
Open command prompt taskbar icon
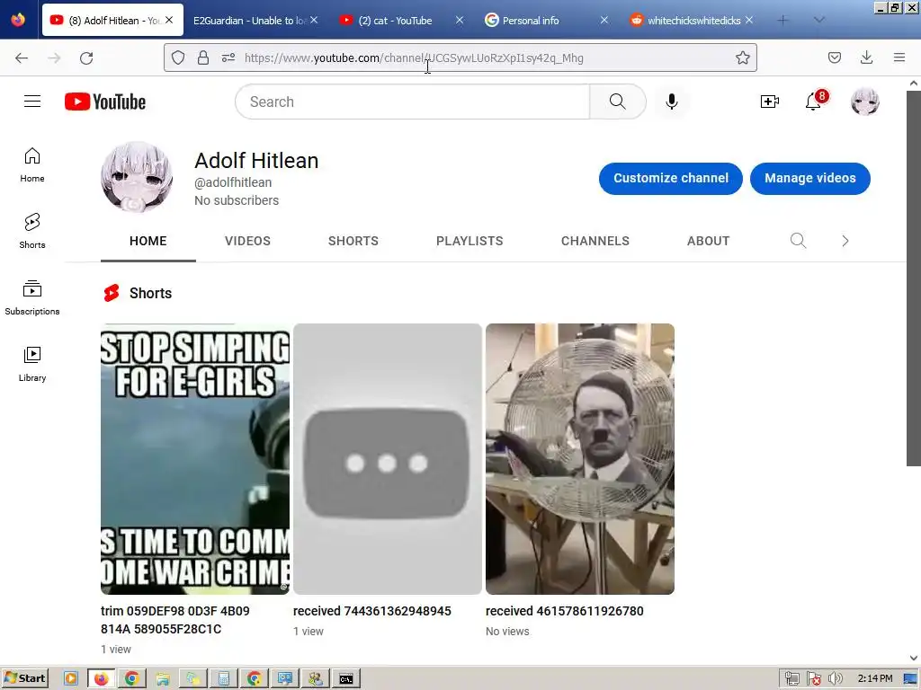[x=346, y=678]
